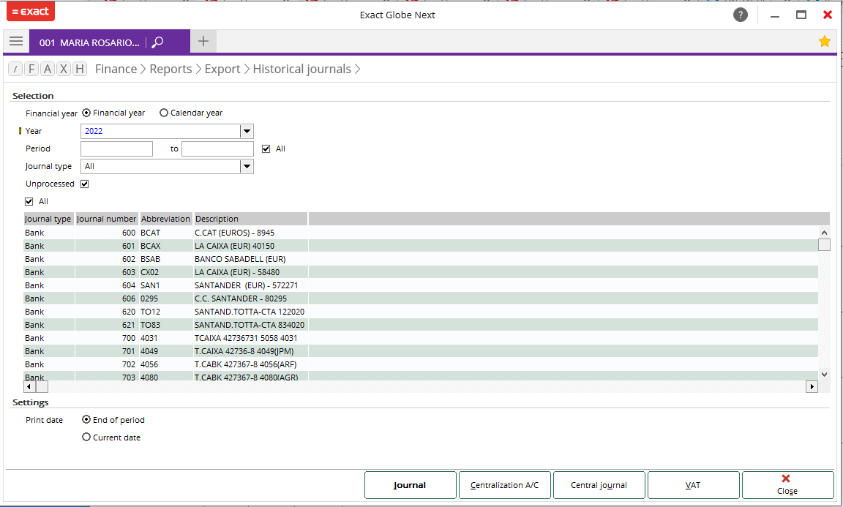Click the Journal button

[411, 485]
